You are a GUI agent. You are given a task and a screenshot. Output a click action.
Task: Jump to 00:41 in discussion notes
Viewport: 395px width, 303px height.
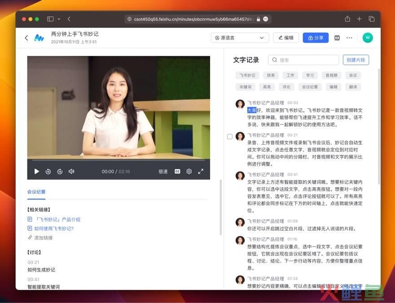(33, 279)
